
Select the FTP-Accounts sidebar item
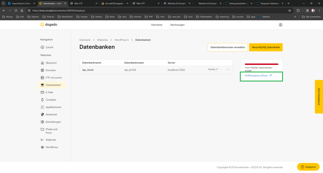pyautogui.click(x=53, y=78)
